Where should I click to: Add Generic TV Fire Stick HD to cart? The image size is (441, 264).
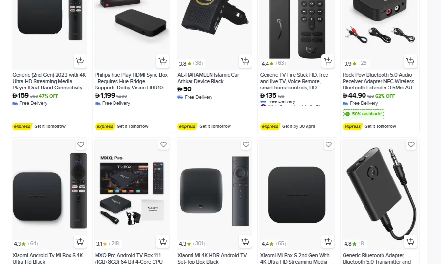327,61
